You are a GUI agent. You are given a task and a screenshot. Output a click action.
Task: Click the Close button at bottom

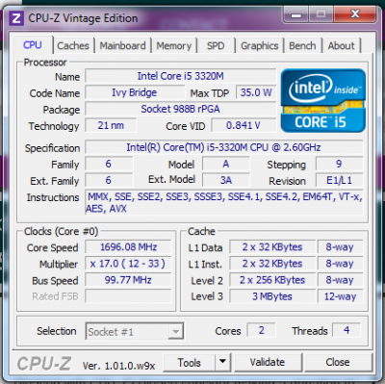click(338, 362)
